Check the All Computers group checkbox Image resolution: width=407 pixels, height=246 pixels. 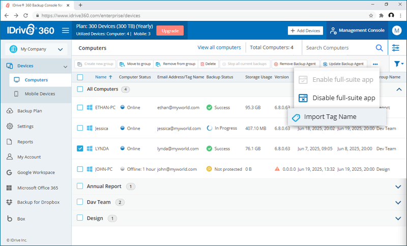(x=80, y=89)
